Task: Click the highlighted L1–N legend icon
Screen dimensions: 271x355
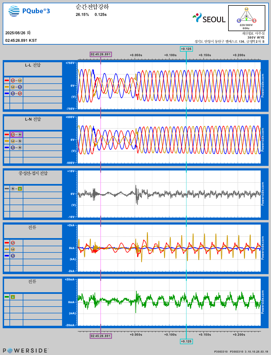Action: [x=16, y=134]
